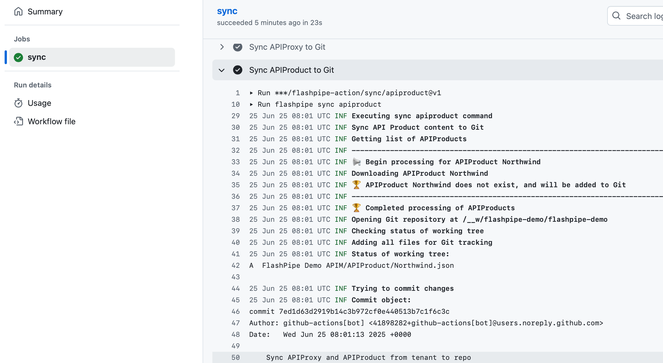Click 'Getting list of APIProducts' log text

409,139
